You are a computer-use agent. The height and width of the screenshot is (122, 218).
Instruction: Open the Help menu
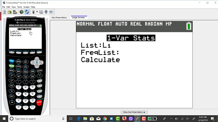[33, 7]
